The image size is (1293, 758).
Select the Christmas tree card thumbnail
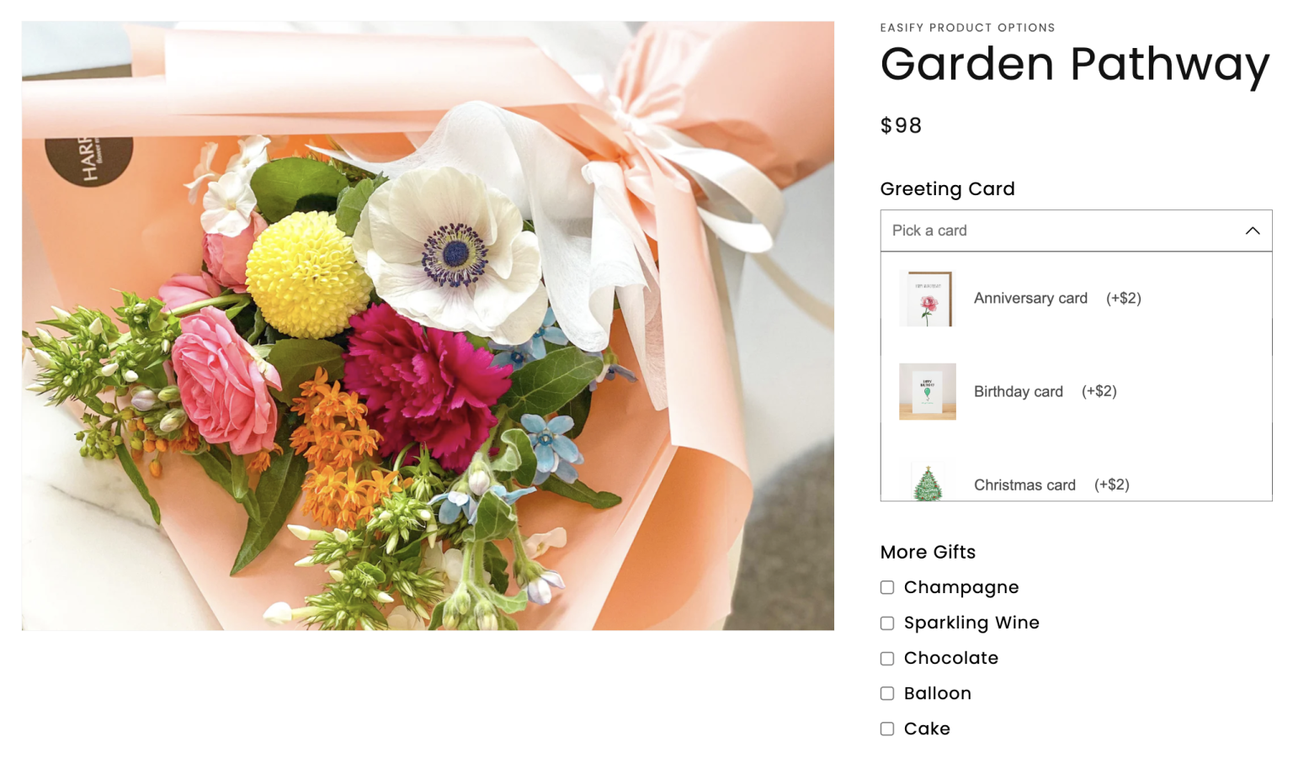point(927,480)
